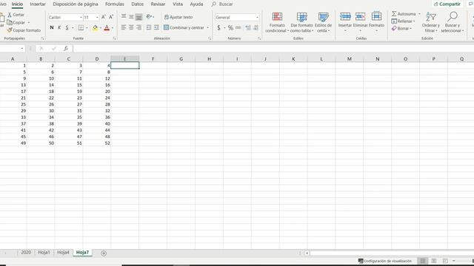Open Ordenar y filtrar
This screenshot has height=266, width=474.
pos(430,22)
